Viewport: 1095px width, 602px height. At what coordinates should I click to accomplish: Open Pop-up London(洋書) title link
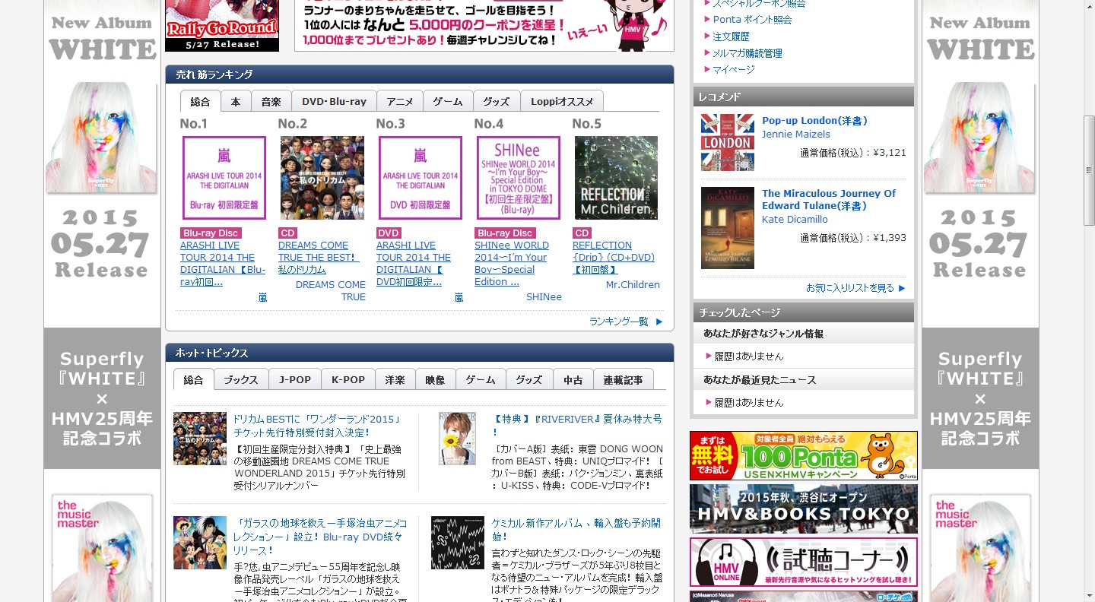(x=814, y=121)
